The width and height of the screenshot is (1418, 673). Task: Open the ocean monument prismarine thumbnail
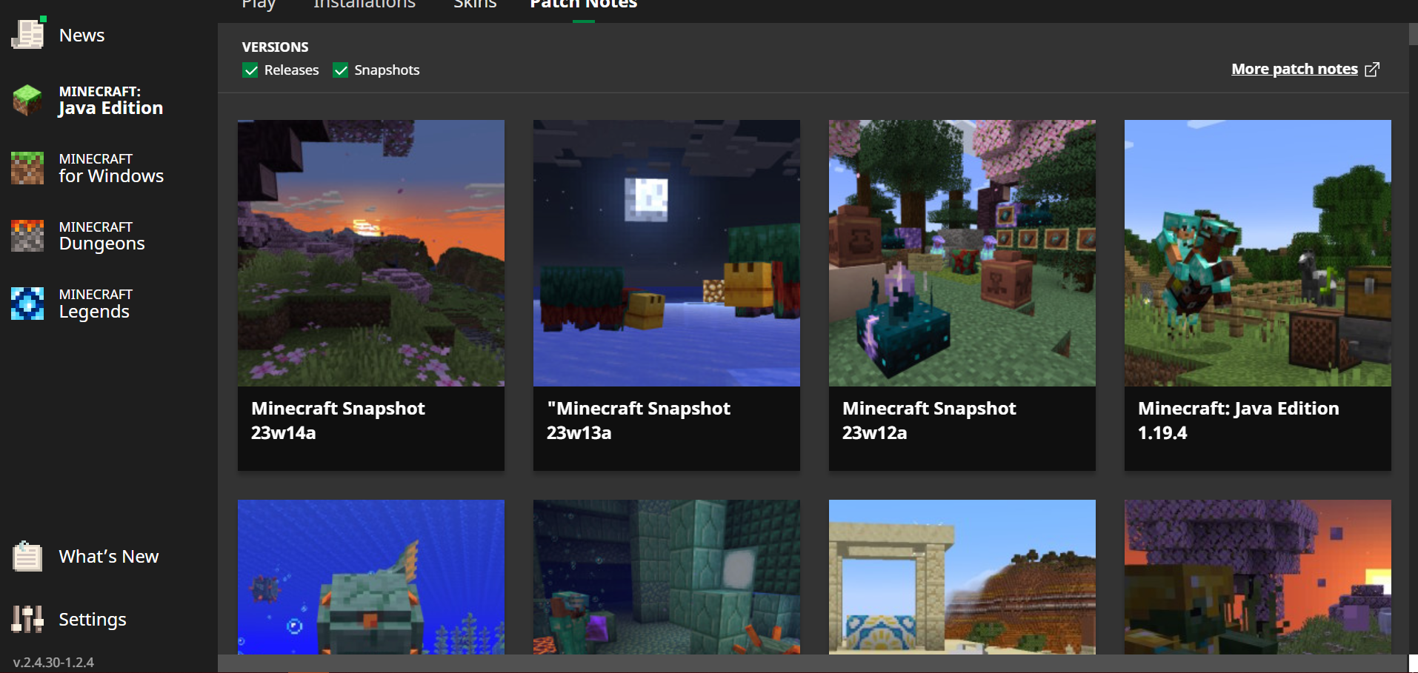(x=667, y=577)
